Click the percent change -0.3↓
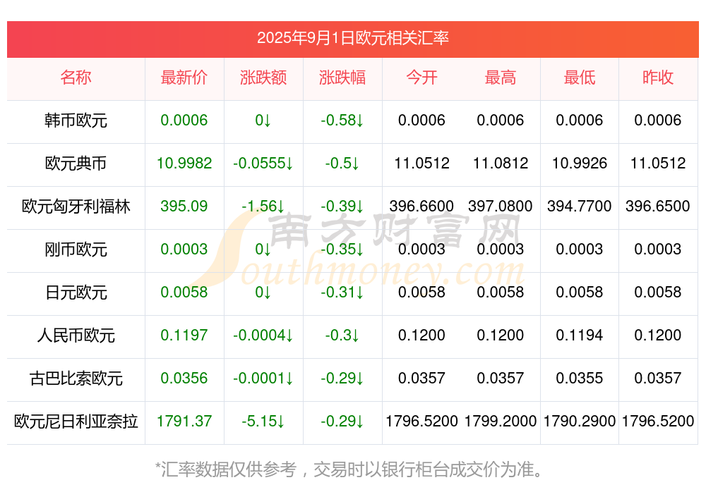 click(342, 336)
